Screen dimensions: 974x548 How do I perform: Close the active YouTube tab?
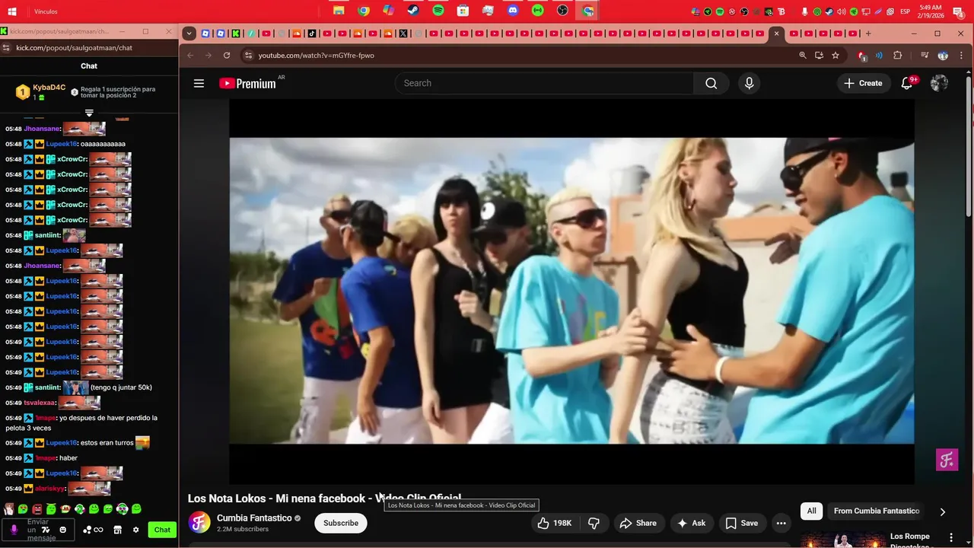776,33
